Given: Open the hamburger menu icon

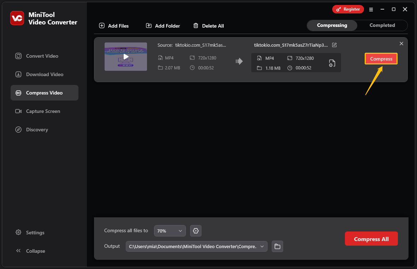Looking at the screenshot, I should coord(371,10).
